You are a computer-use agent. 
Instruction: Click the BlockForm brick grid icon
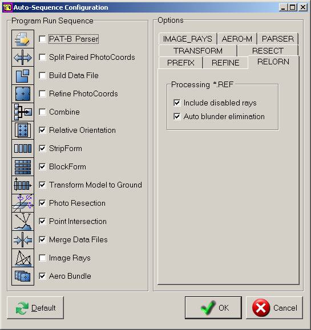[x=23, y=166]
